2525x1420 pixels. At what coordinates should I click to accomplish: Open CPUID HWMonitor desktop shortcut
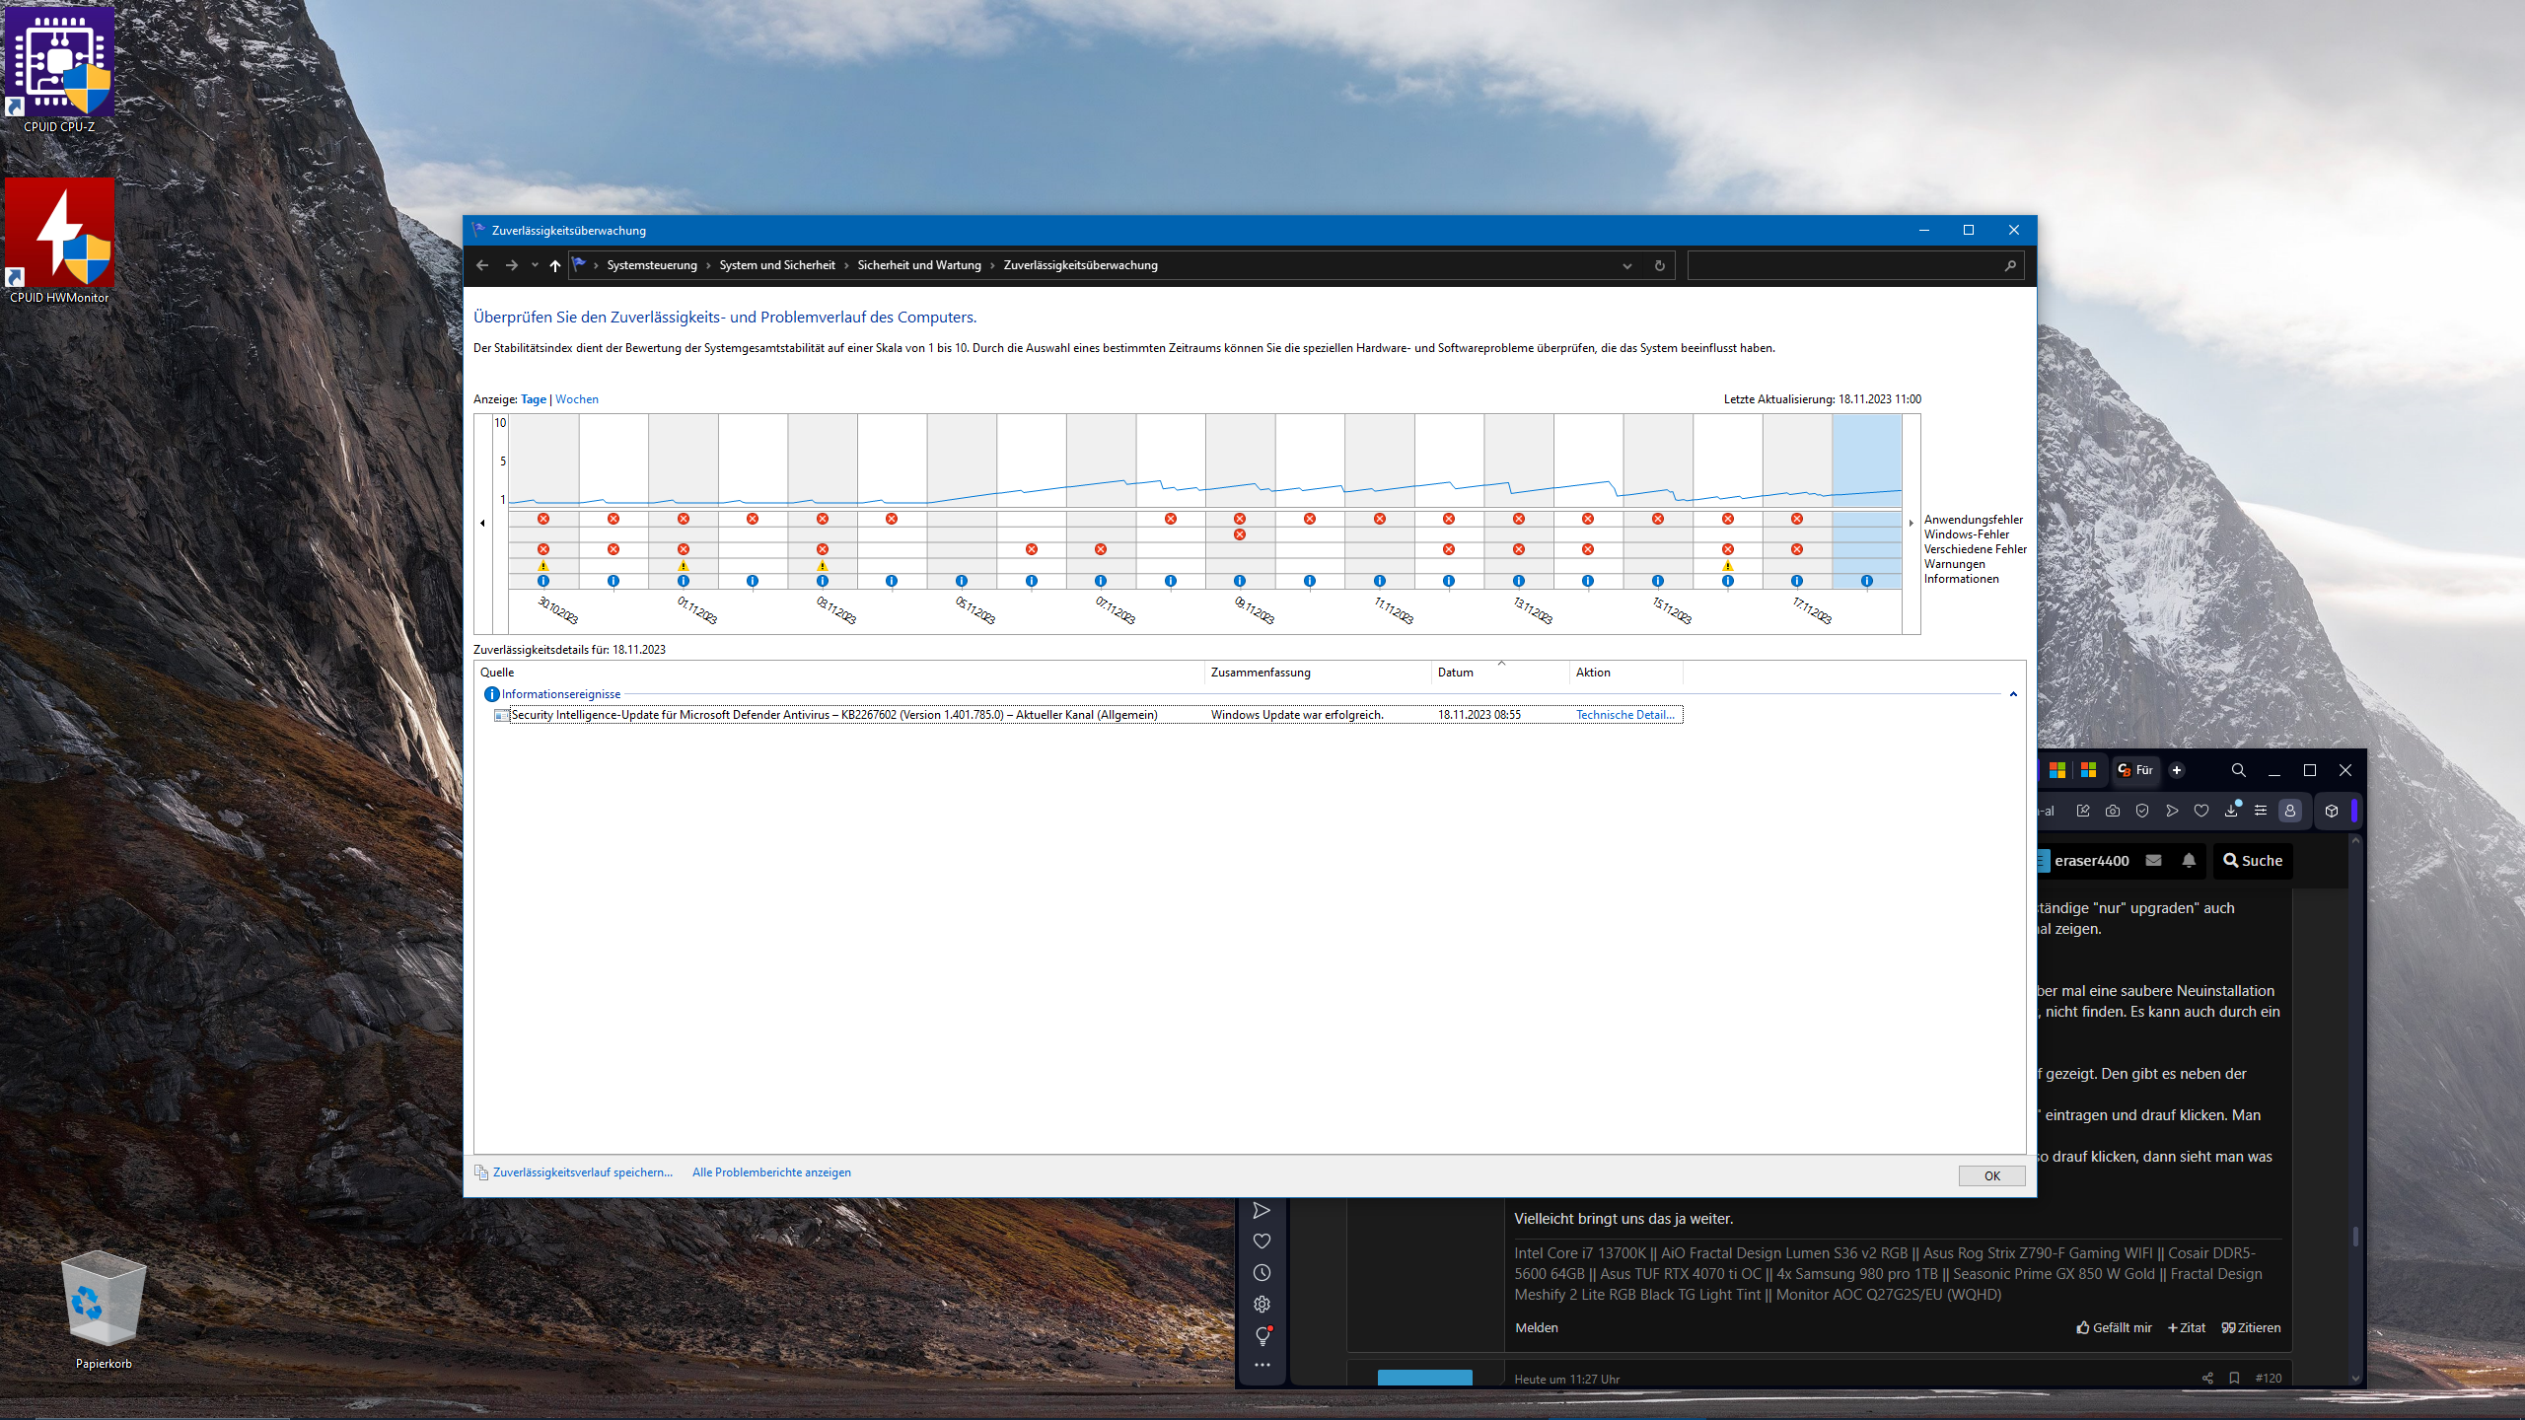(59, 242)
